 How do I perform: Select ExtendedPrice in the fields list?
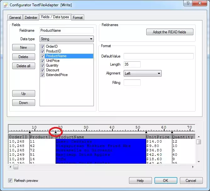pyautogui.click(x=57, y=75)
